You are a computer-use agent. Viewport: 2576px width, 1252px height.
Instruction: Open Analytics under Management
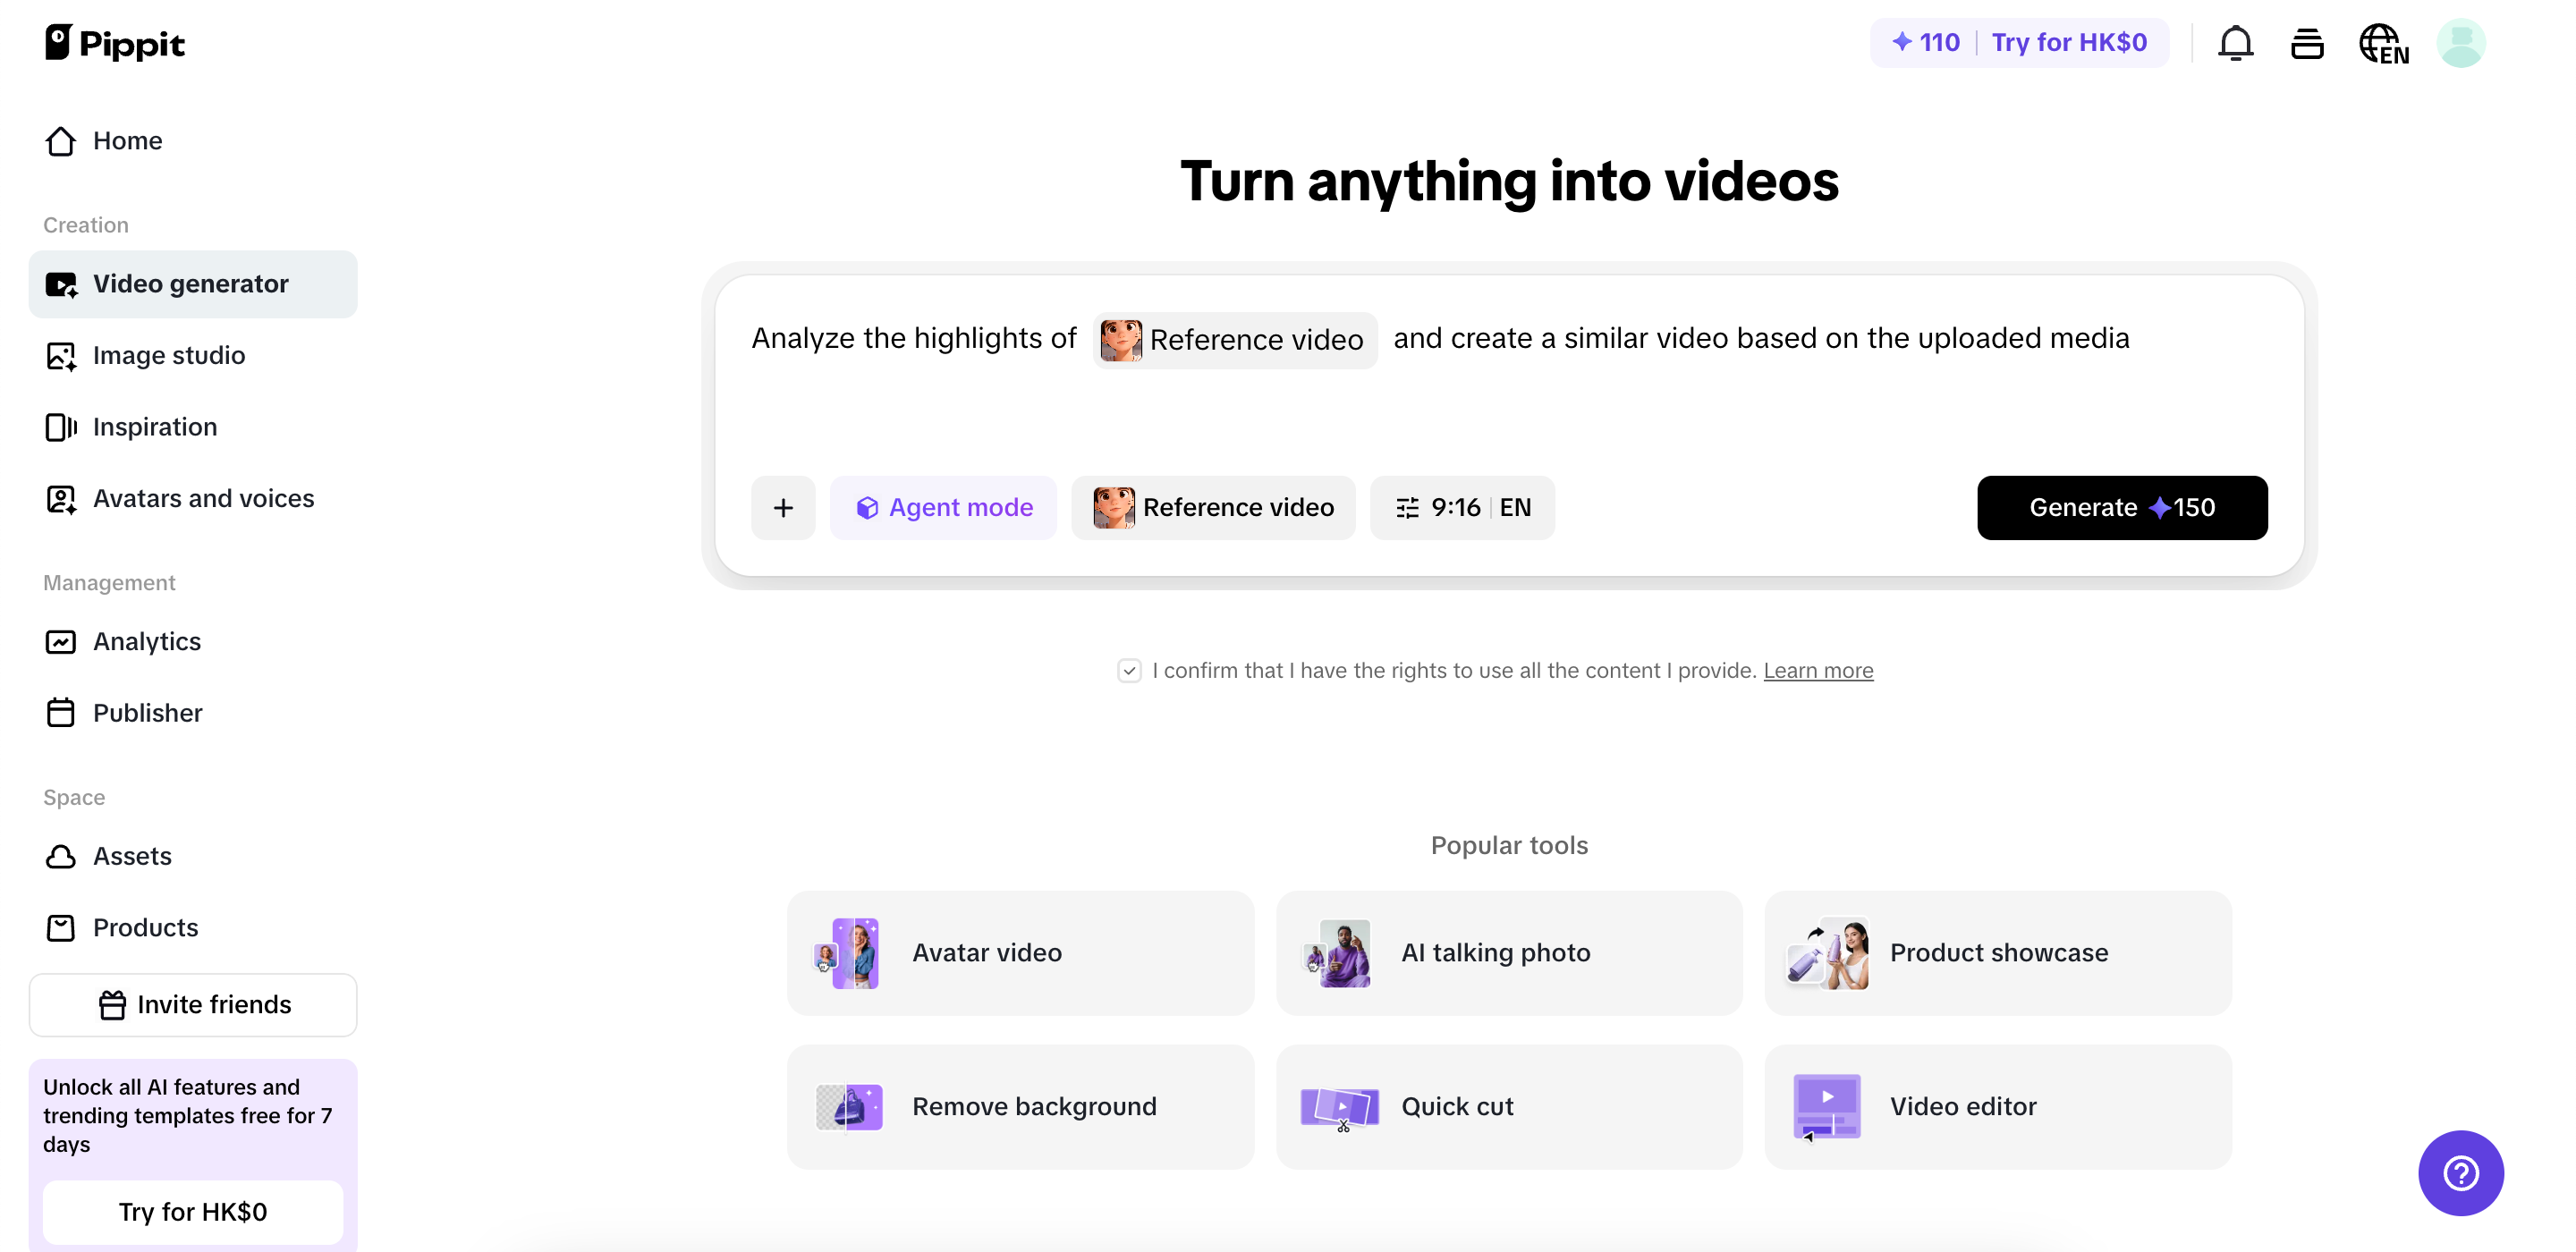point(146,641)
